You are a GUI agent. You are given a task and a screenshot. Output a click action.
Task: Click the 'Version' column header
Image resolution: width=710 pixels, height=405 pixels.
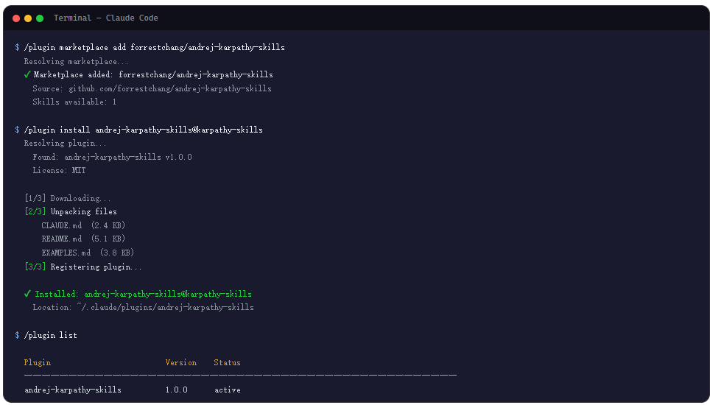(181, 363)
